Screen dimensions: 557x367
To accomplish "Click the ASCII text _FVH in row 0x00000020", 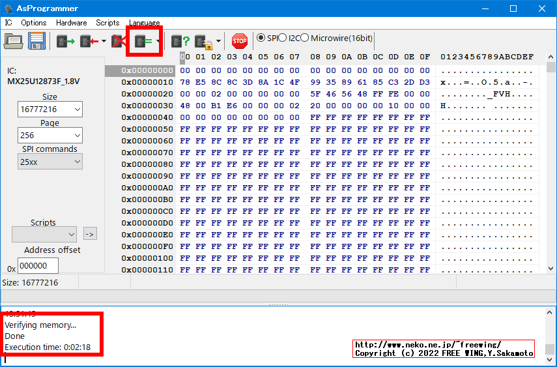I will pyautogui.click(x=500, y=95).
